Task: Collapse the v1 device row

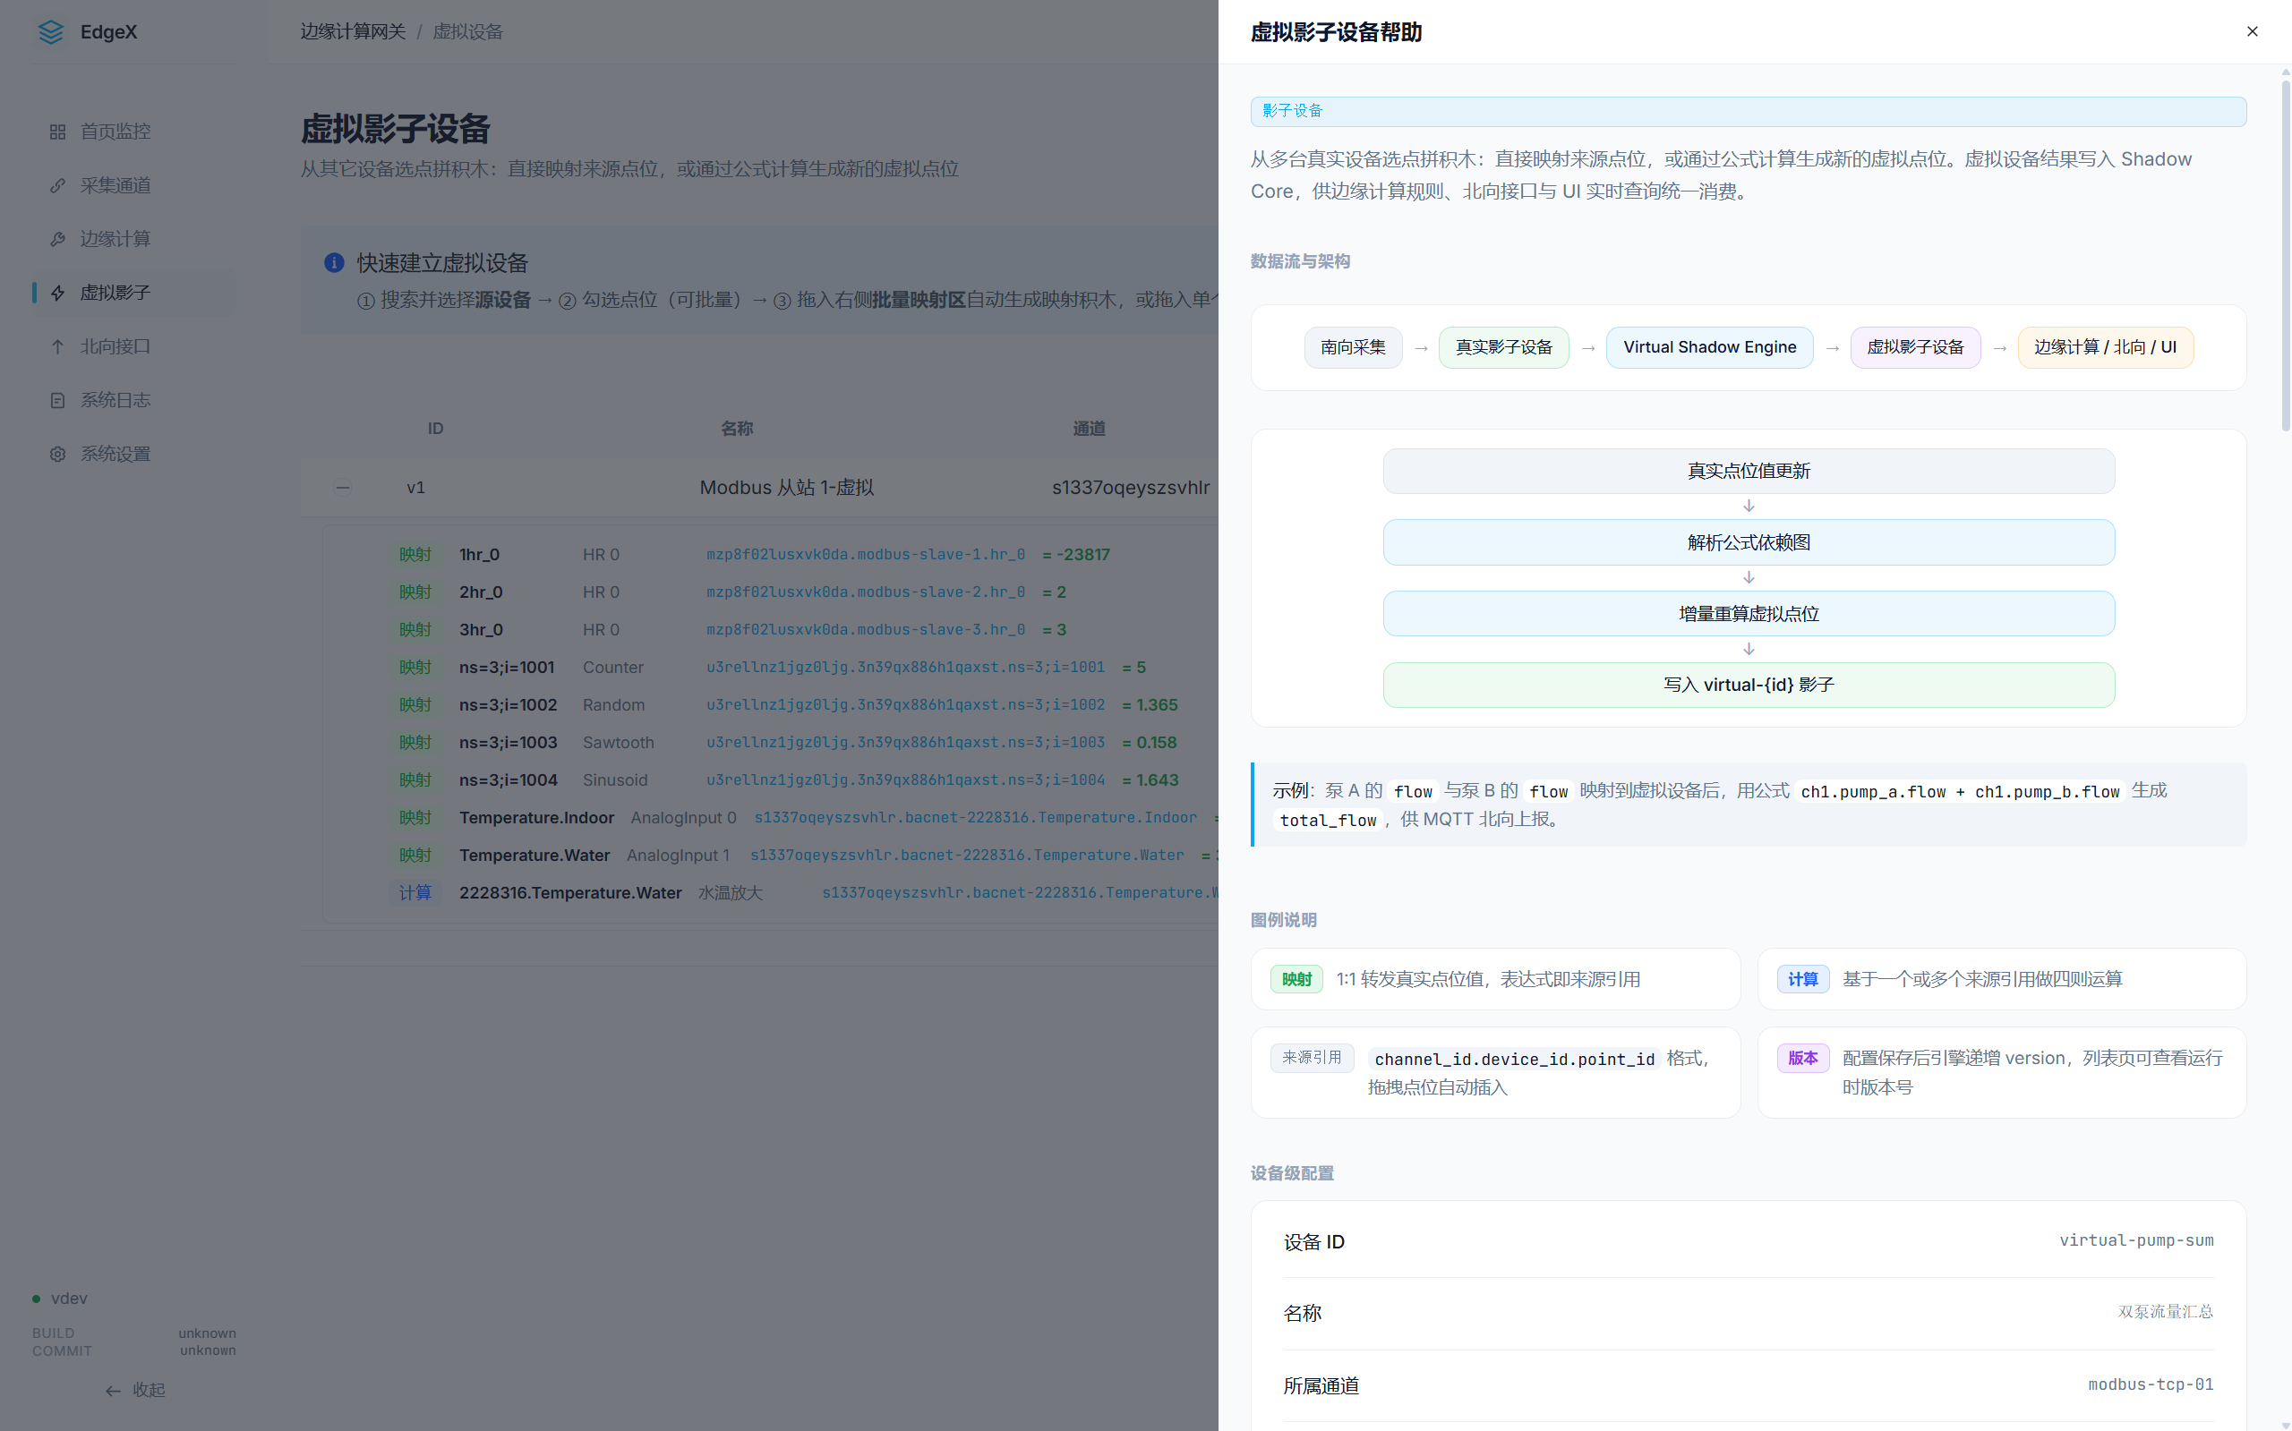Action: coord(343,488)
